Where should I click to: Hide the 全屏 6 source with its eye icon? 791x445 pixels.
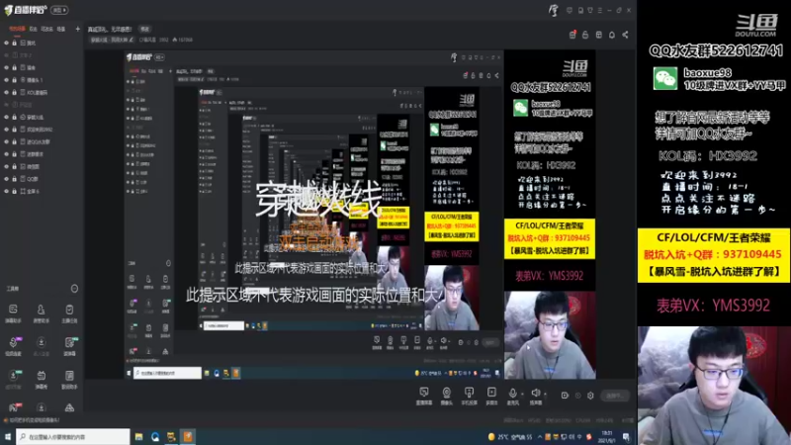click(7, 191)
